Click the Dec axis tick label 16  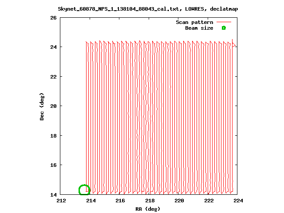(x=53, y=165)
